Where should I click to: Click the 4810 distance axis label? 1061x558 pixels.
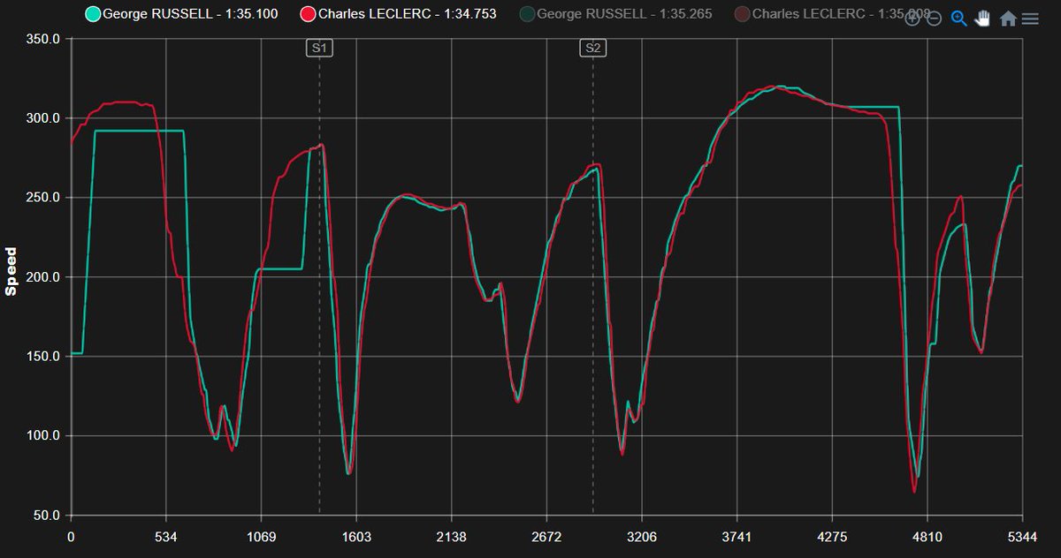pos(927,536)
